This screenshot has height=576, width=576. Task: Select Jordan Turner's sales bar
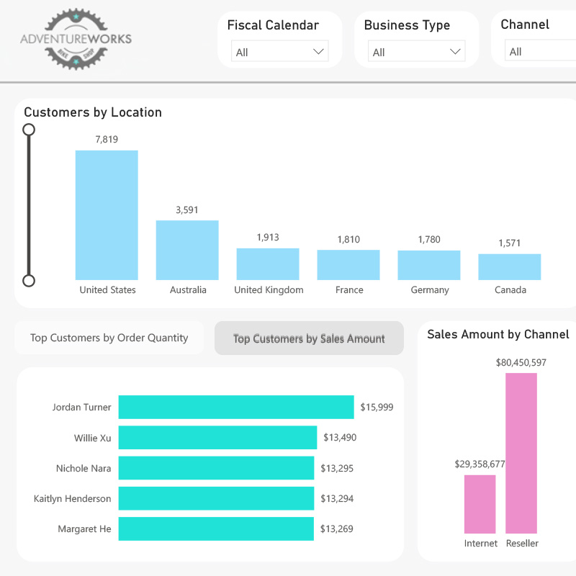click(236, 407)
